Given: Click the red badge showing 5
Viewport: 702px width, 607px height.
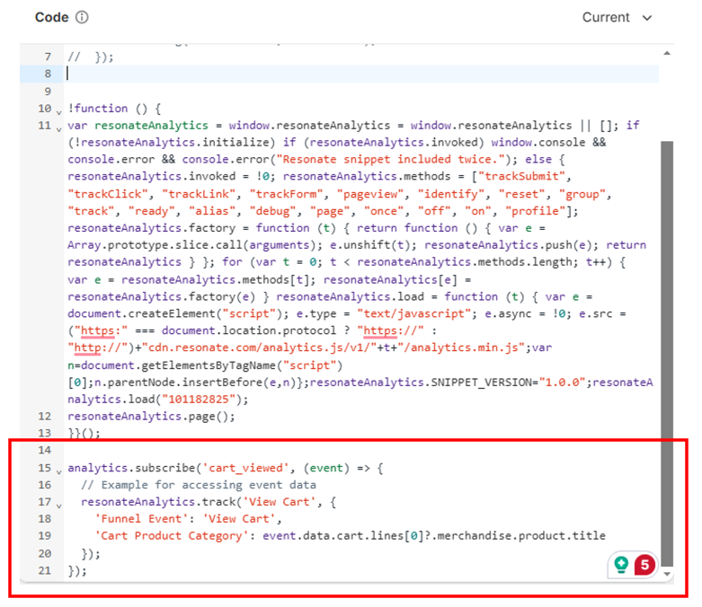Looking at the screenshot, I should [x=644, y=565].
